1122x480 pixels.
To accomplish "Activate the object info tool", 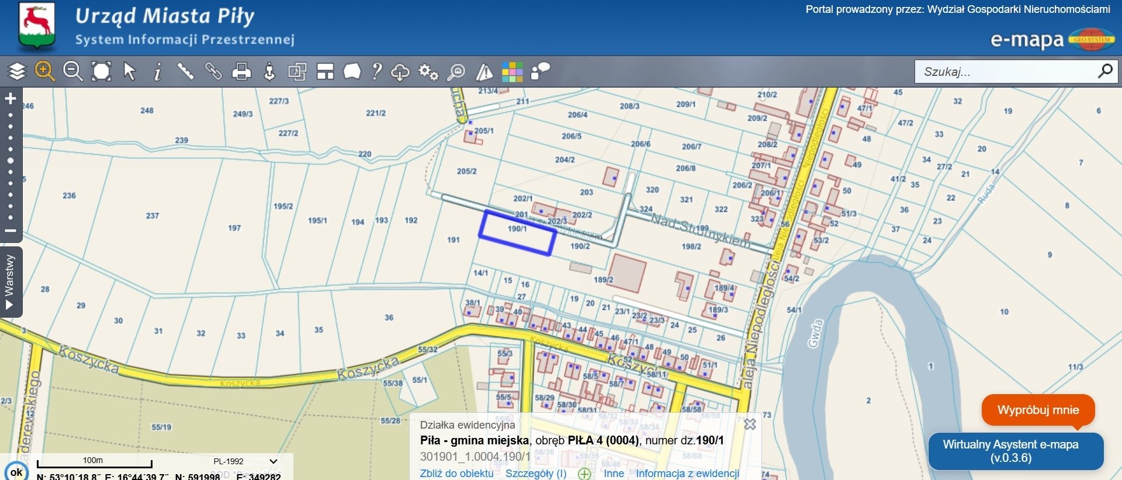I will coord(157,72).
